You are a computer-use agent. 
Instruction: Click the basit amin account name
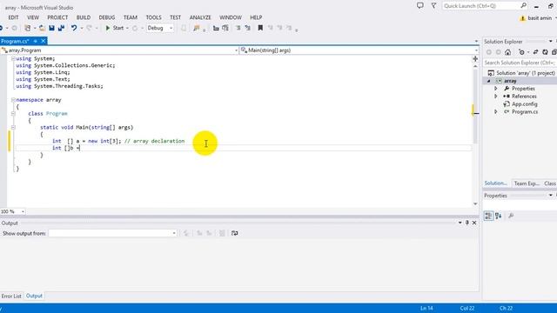point(540,18)
